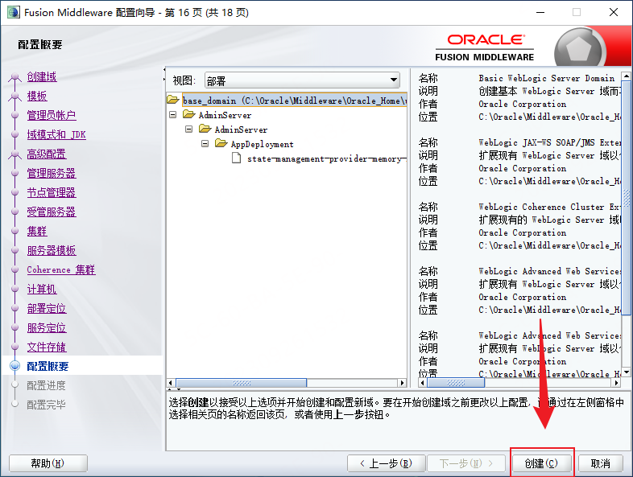Viewport: 633px width, 477px height.
Task: Click the WebLogic JAX-WS SOAP/JMS template name
Action: (x=549, y=142)
